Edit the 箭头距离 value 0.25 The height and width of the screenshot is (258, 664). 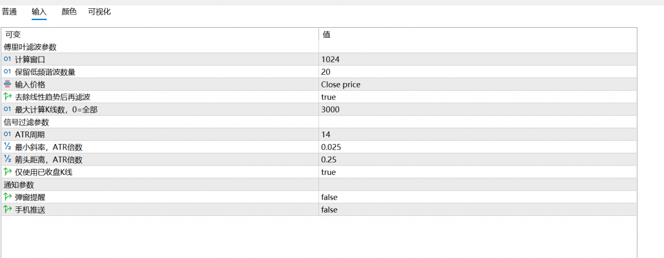coord(478,159)
